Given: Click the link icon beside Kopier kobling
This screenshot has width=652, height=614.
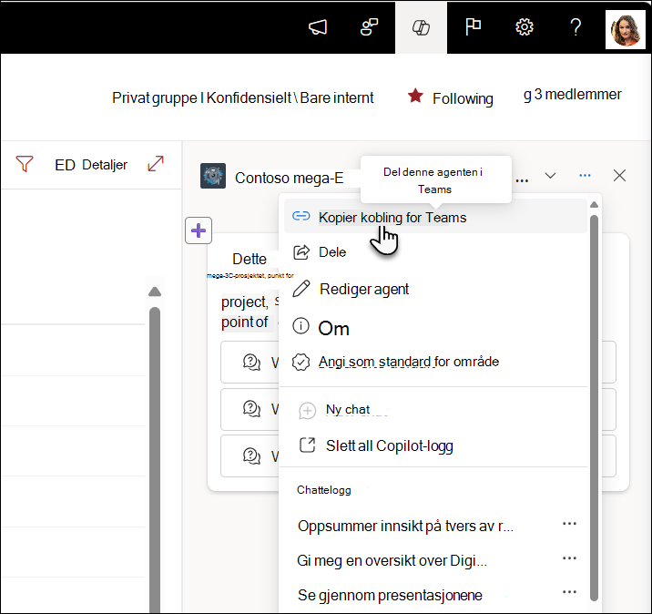Looking at the screenshot, I should [x=301, y=216].
